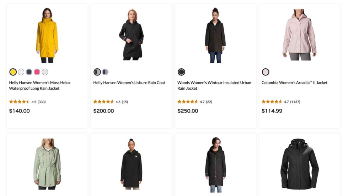Open Helly Hansen Moss Helox jacket title
This screenshot has width=364, height=196.
click(x=40, y=85)
